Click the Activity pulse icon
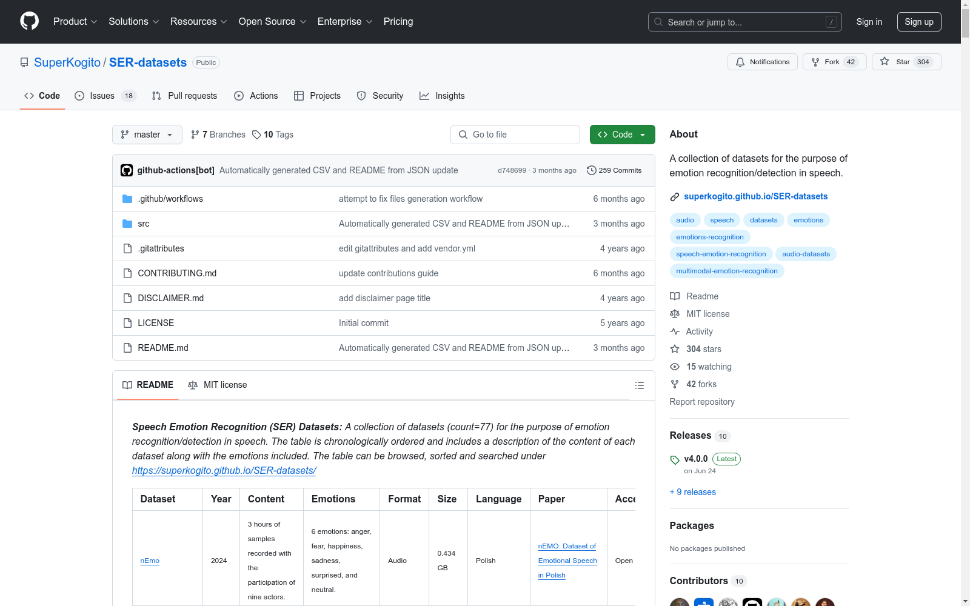This screenshot has width=970, height=606. [675, 331]
